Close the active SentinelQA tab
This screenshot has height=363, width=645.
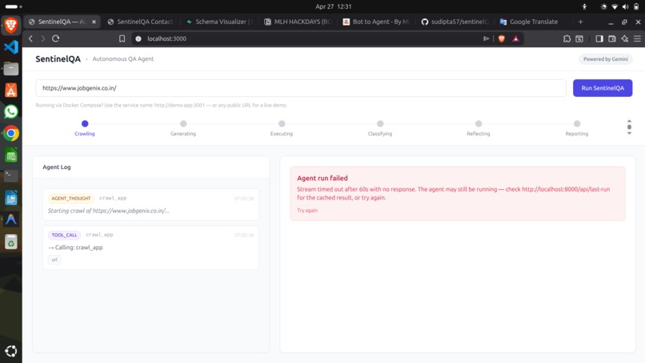(94, 22)
